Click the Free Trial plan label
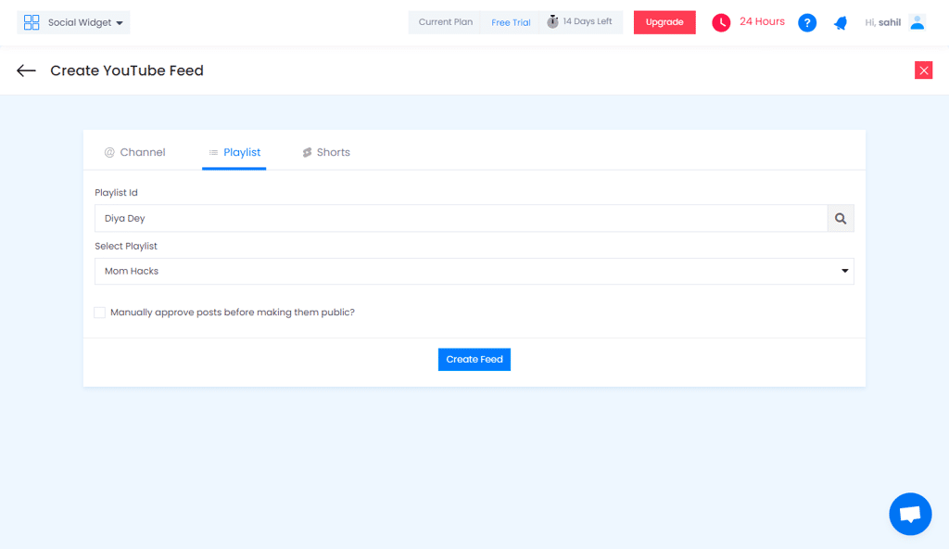This screenshot has width=949, height=549. [x=511, y=21]
